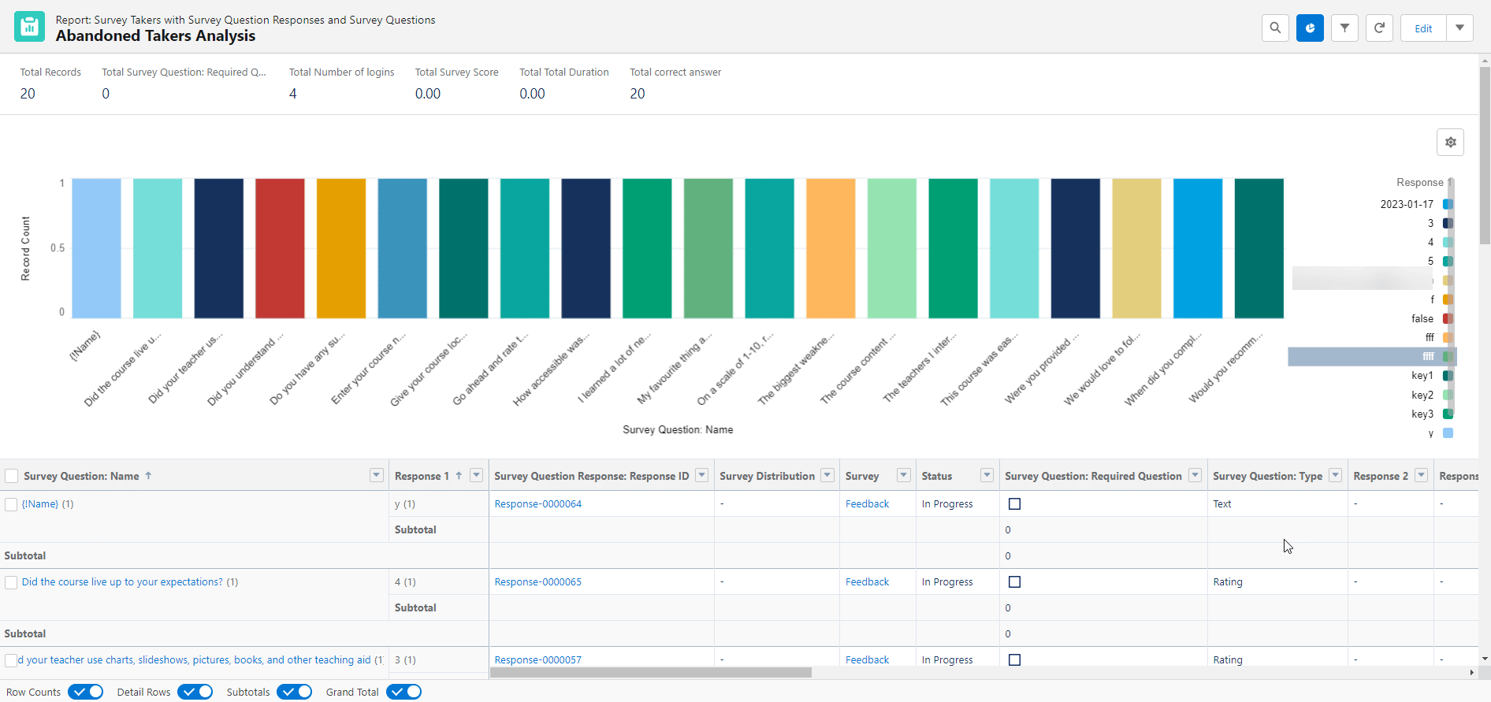Toggle the chart display button
Image resolution: width=1491 pixels, height=702 pixels.
point(1310,28)
